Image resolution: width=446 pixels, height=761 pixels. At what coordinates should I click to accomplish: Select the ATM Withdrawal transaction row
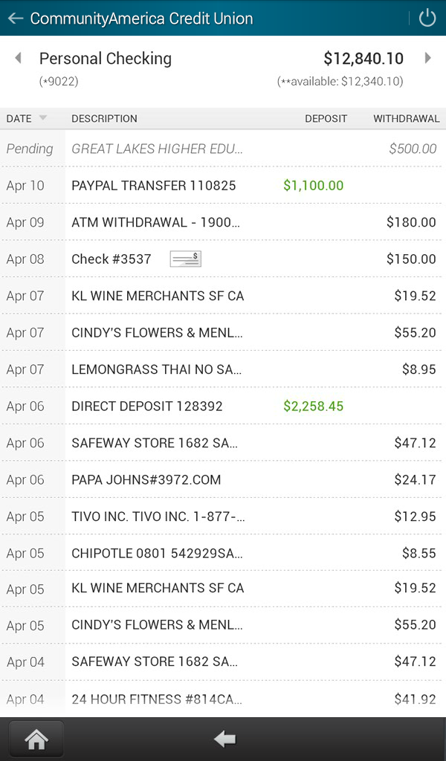(223, 221)
